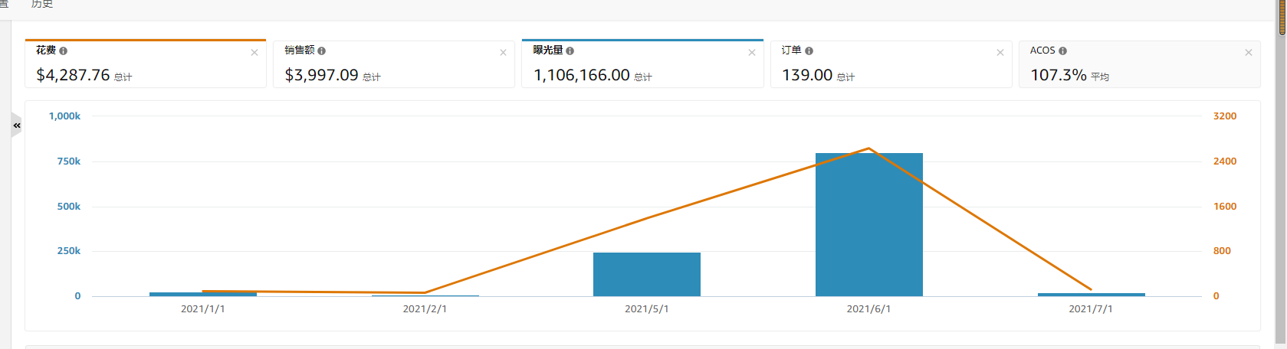1287x349 pixels.
Task: Remove the 花费 metric card
Action: 254,53
